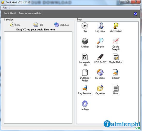Click the Scan speaker button

[15, 25]
